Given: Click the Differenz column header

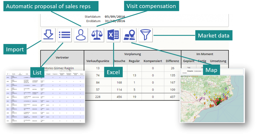Looking at the screenshot, I should click(x=172, y=61).
